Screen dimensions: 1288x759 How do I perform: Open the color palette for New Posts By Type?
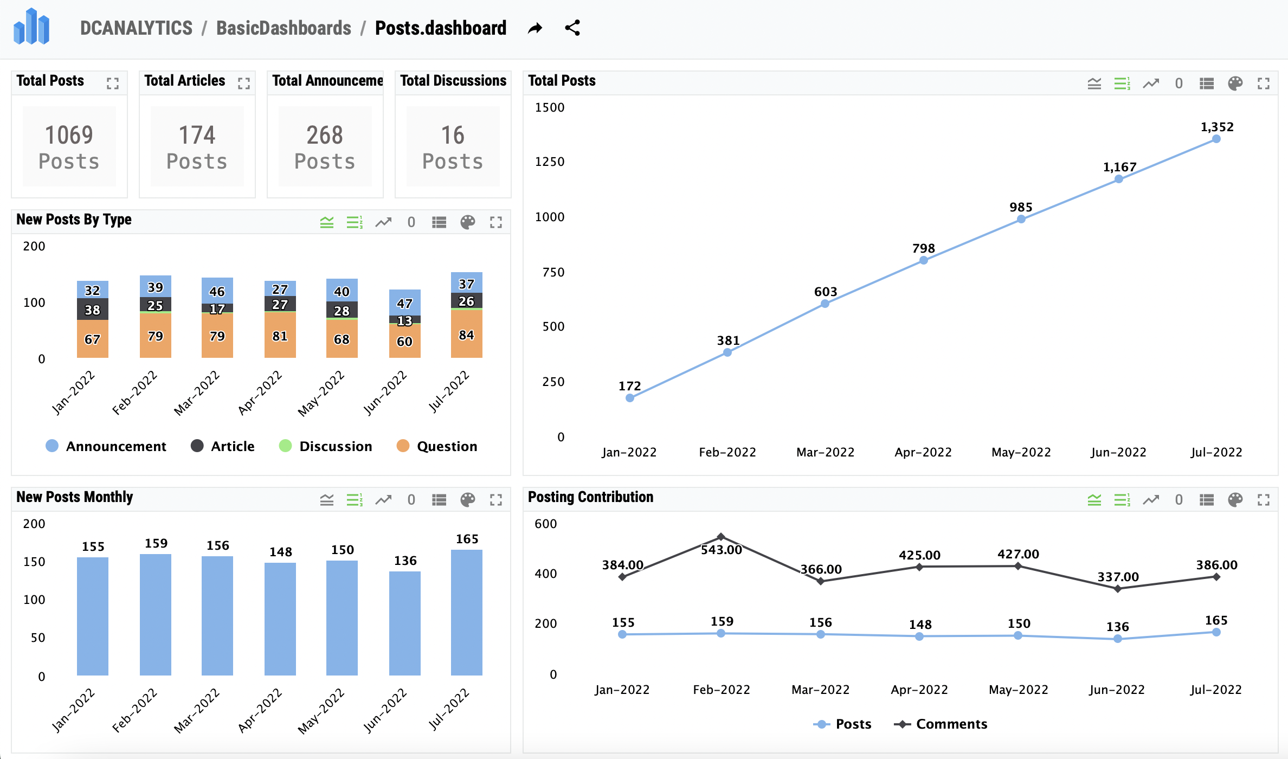(468, 222)
